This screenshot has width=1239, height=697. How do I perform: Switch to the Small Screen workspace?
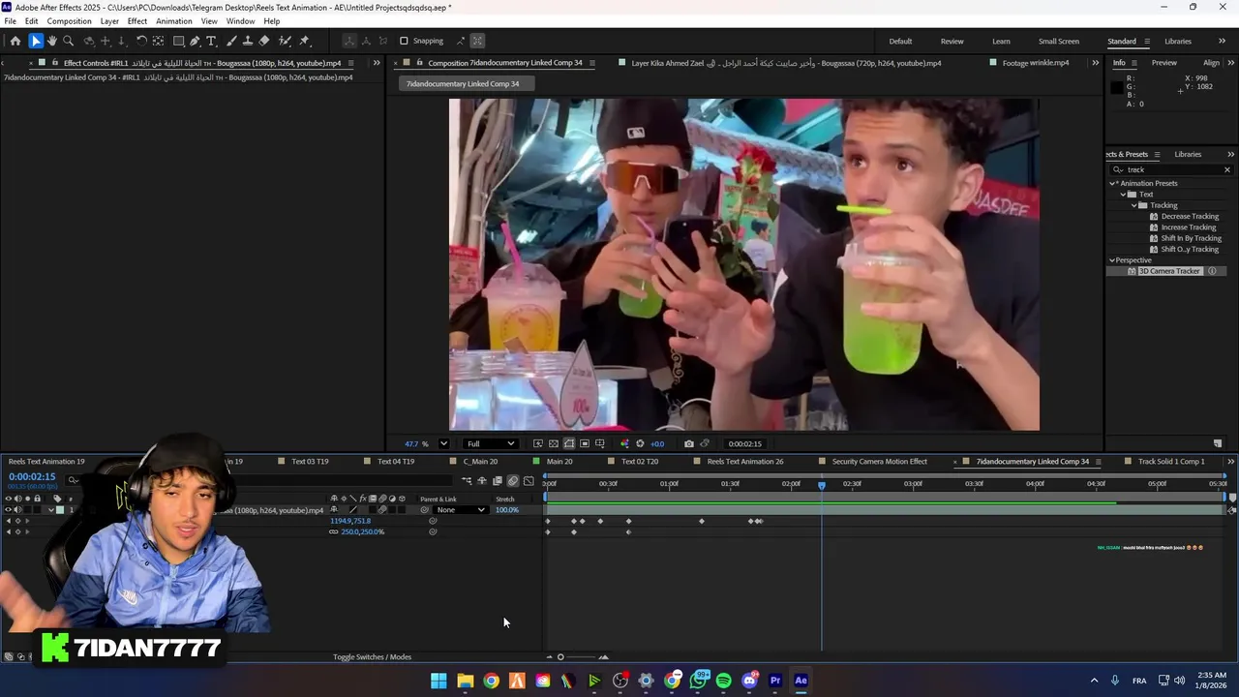(1059, 41)
